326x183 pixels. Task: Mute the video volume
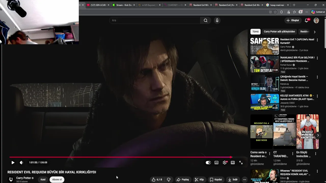[x=21, y=162]
